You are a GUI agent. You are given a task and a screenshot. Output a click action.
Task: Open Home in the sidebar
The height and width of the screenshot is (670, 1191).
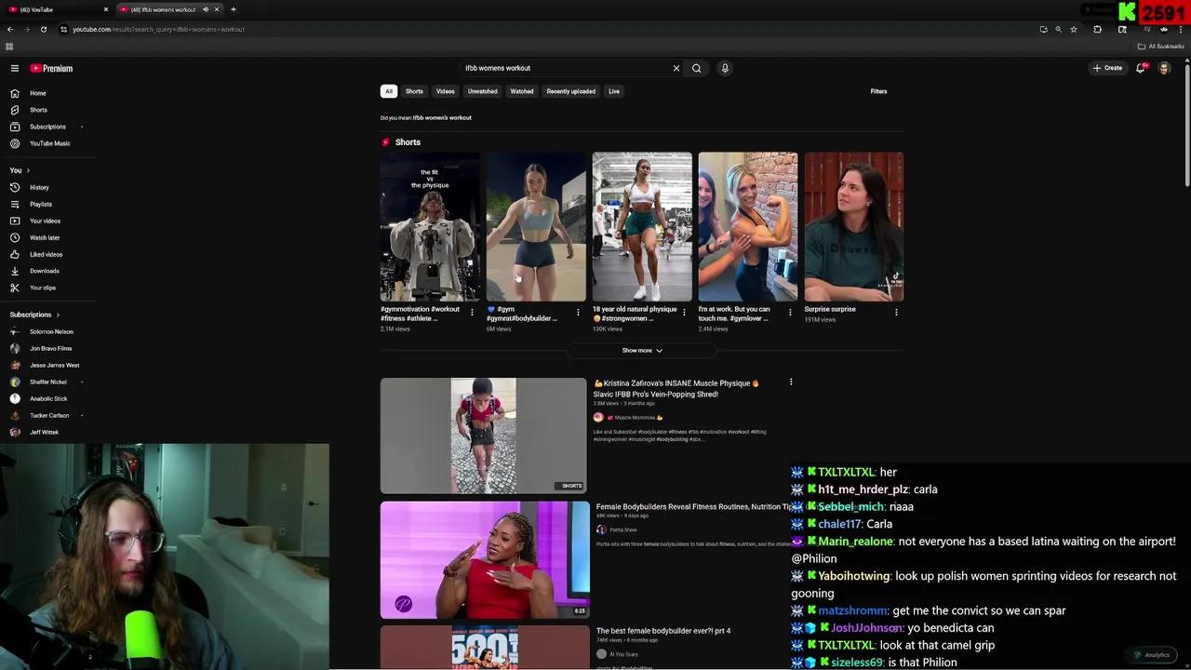(x=37, y=93)
